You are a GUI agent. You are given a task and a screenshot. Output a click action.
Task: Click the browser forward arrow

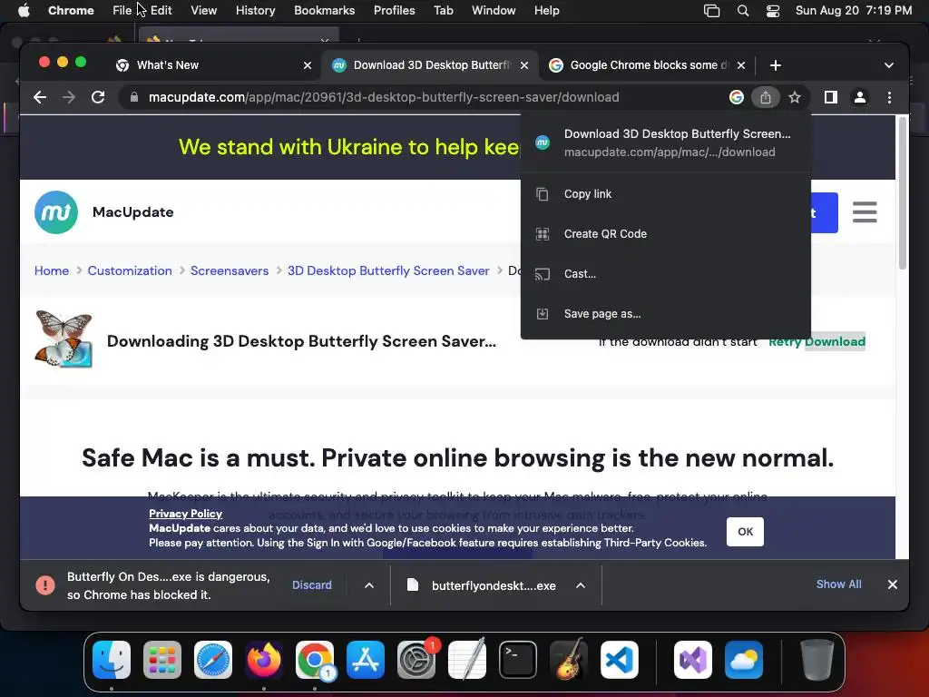pos(69,97)
